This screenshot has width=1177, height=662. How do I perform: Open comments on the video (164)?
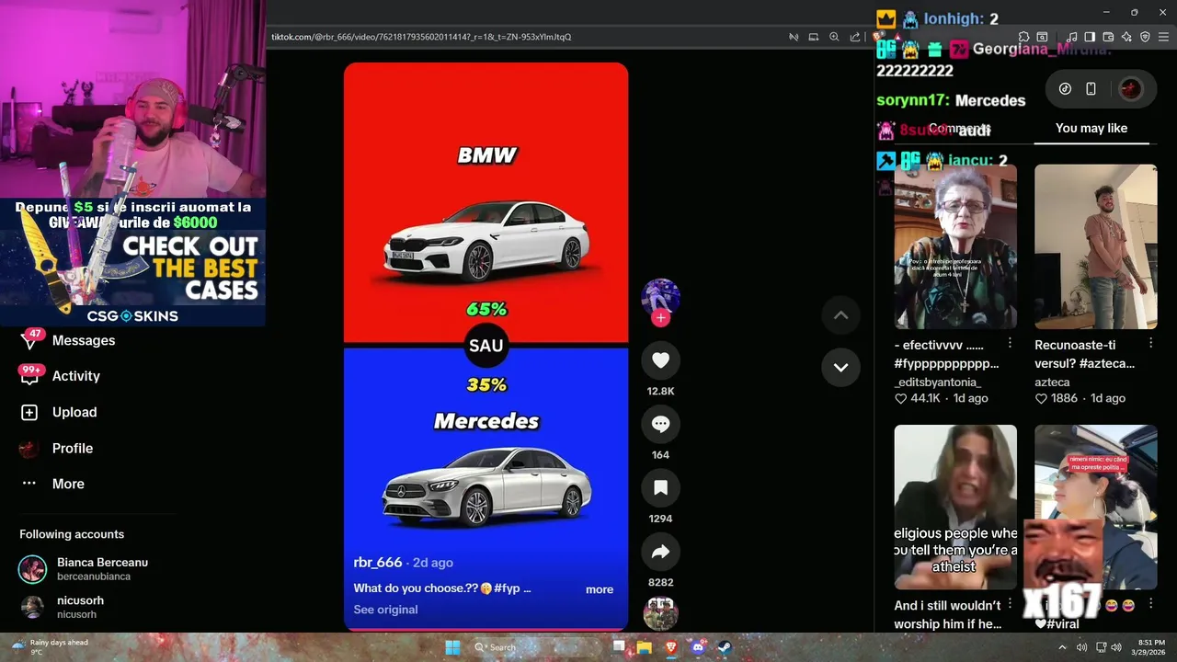click(660, 424)
